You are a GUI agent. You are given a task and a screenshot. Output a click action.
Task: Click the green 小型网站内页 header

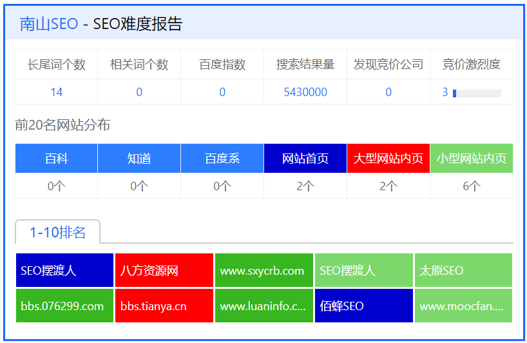(x=472, y=159)
